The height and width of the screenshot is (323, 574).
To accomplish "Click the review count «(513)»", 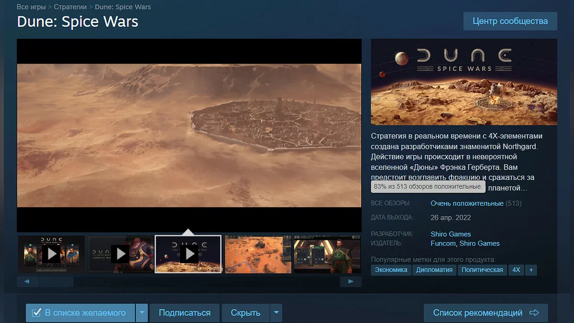I will pyautogui.click(x=514, y=203).
